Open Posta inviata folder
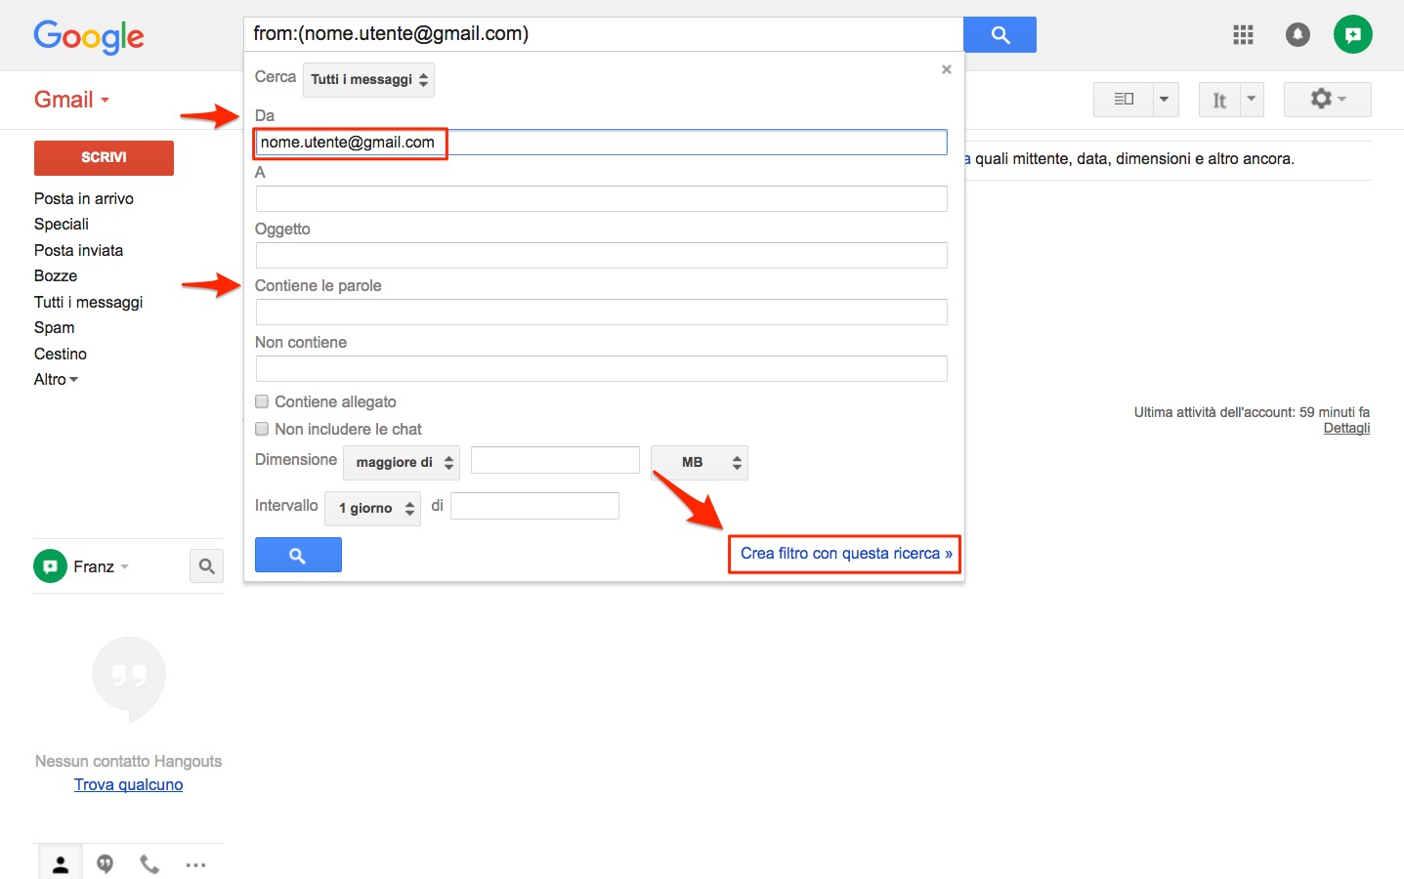The height and width of the screenshot is (879, 1404). coord(78,250)
